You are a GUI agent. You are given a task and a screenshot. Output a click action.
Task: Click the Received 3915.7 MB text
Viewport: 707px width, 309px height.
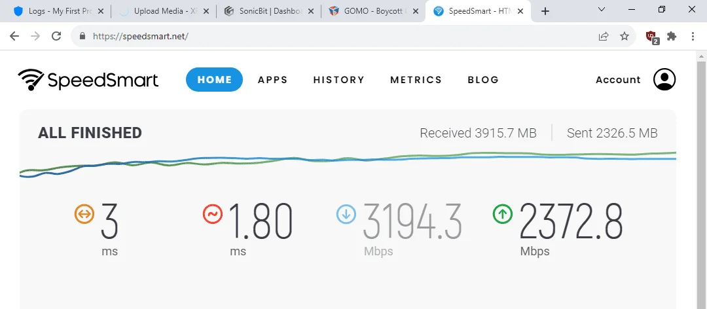pos(478,133)
